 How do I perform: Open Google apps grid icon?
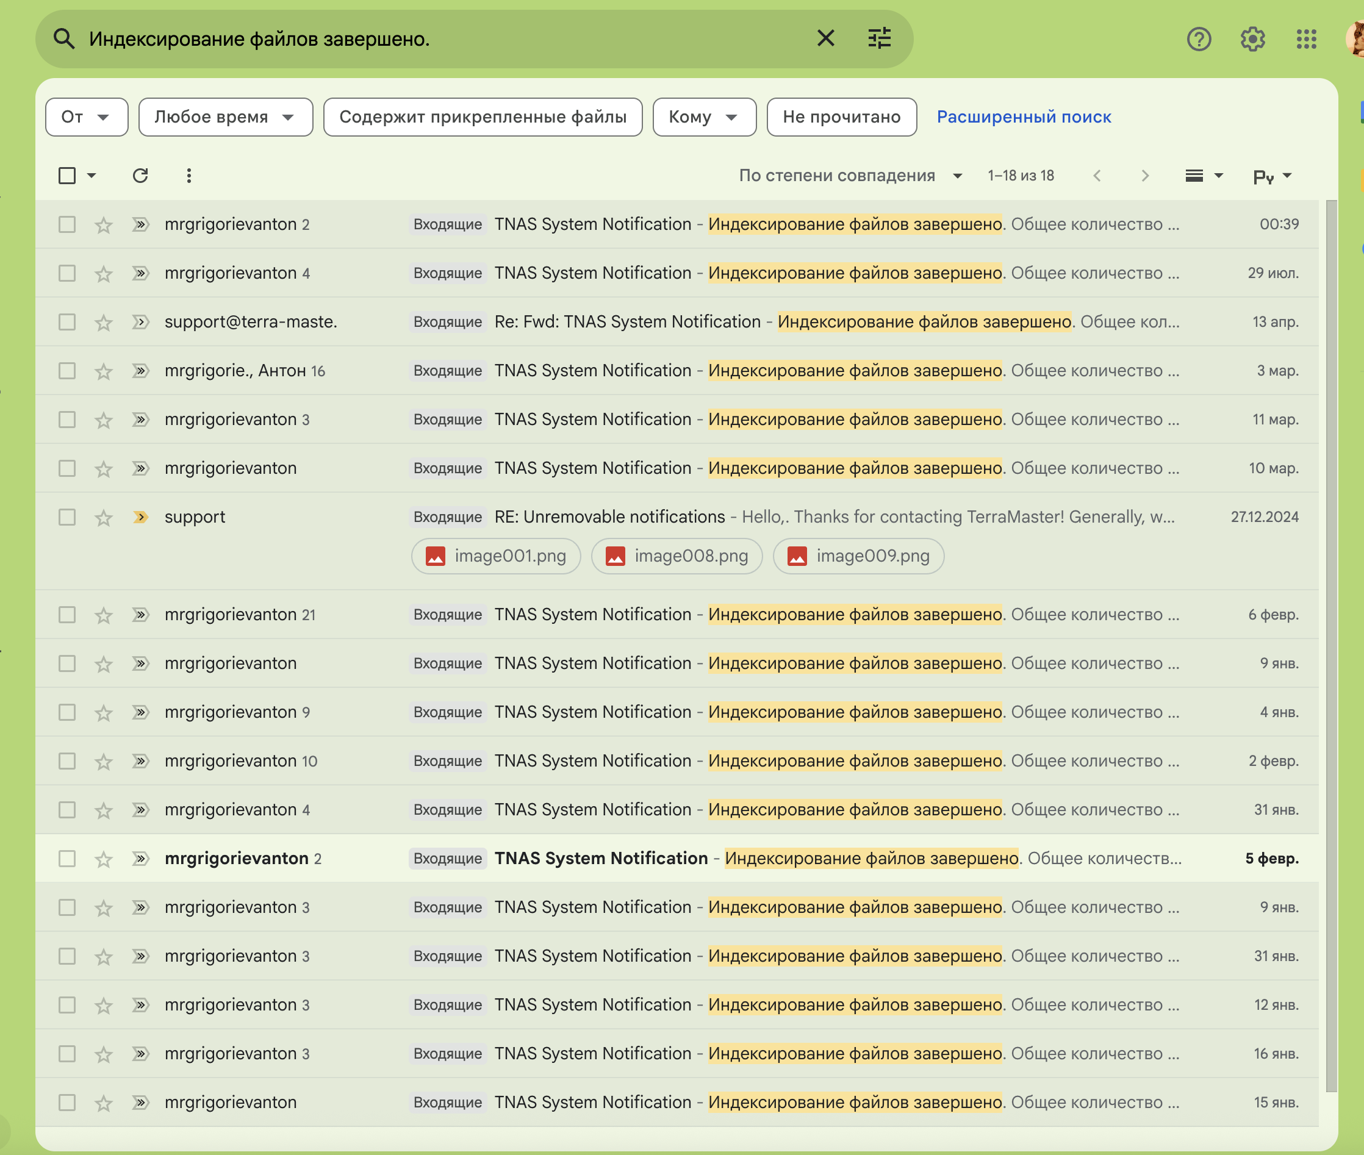point(1305,39)
